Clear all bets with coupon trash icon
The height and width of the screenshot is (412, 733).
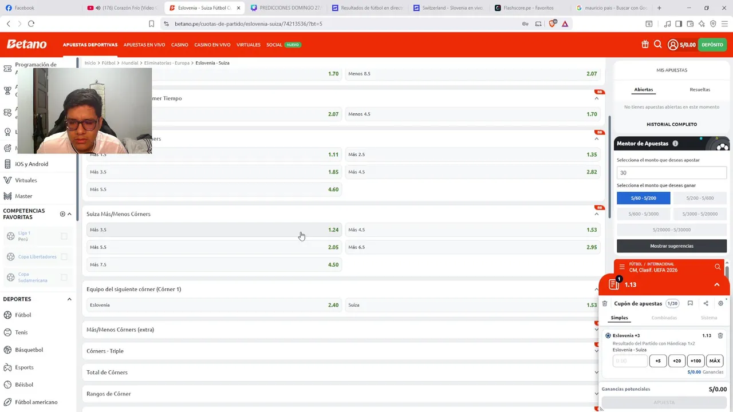pos(605,303)
